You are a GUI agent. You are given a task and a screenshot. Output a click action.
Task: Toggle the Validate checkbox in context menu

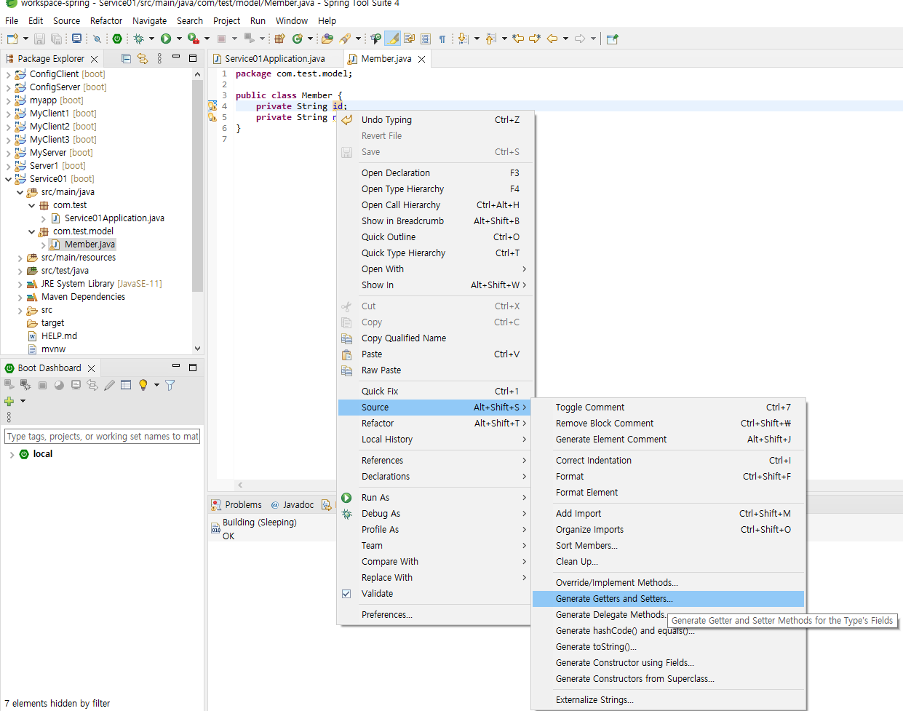point(346,594)
